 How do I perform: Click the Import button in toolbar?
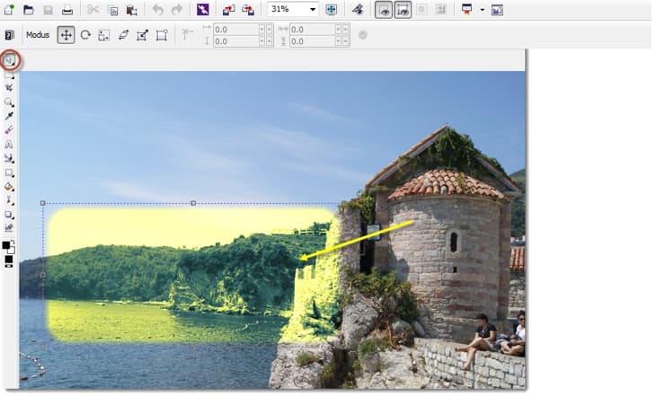coord(228,10)
